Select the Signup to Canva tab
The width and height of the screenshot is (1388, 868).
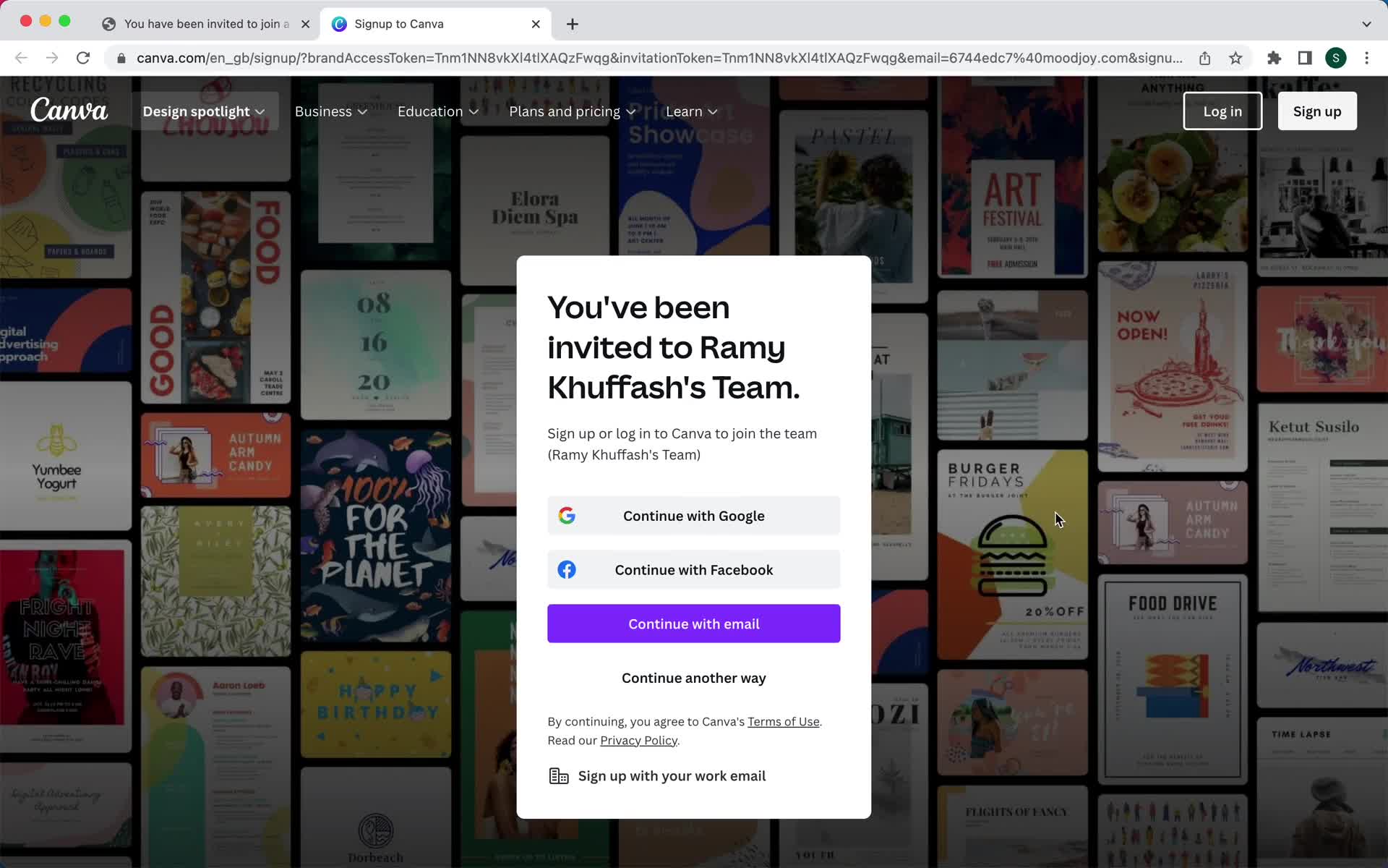tap(435, 24)
